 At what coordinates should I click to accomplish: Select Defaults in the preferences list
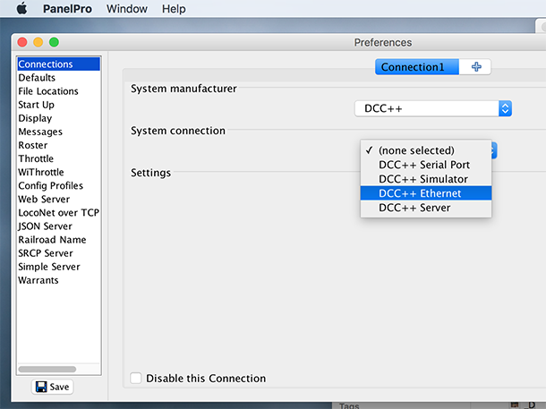pyautogui.click(x=58, y=78)
